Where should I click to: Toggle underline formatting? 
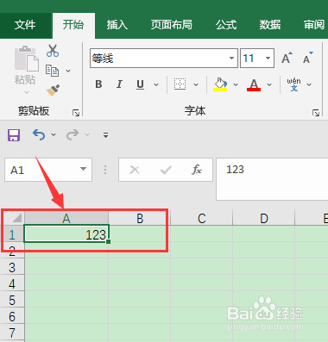[140, 84]
